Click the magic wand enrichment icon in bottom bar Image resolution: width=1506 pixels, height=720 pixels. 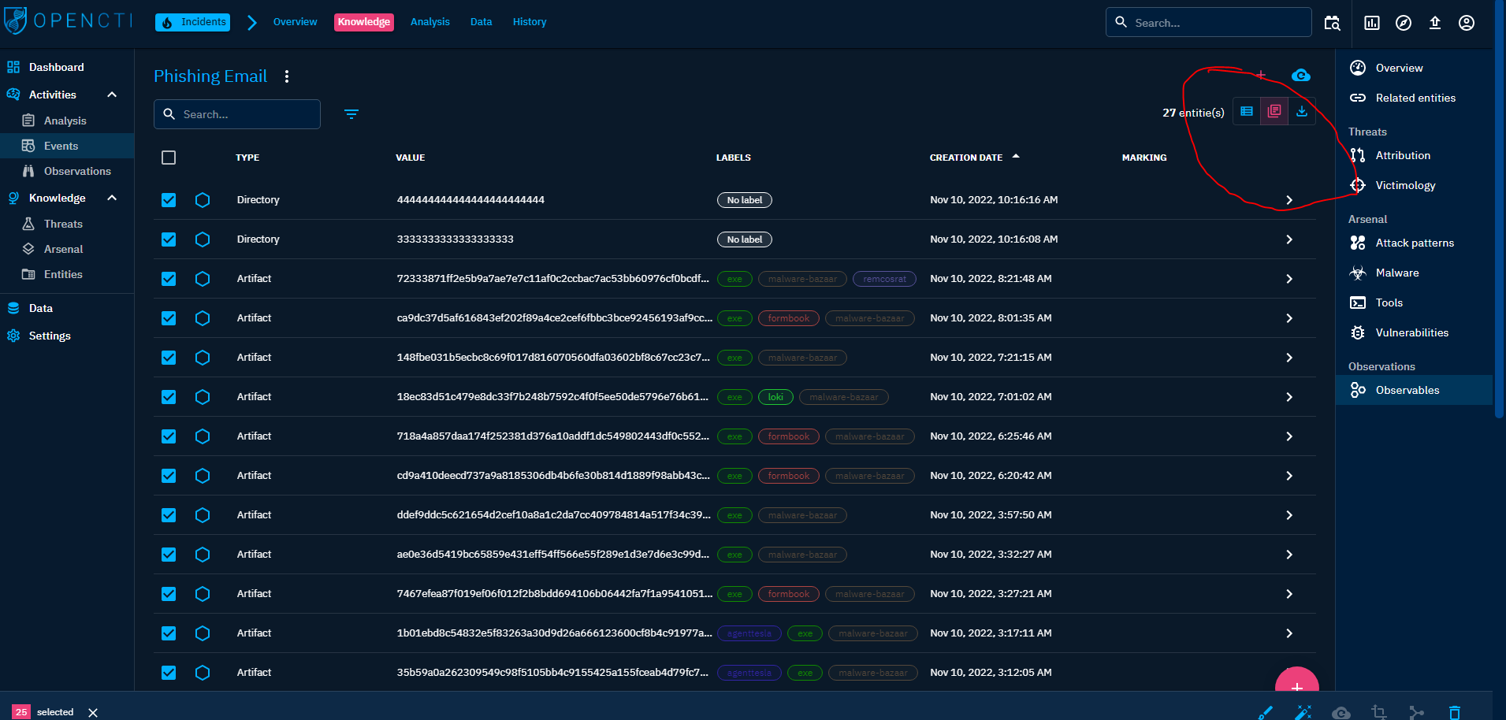tap(1304, 711)
